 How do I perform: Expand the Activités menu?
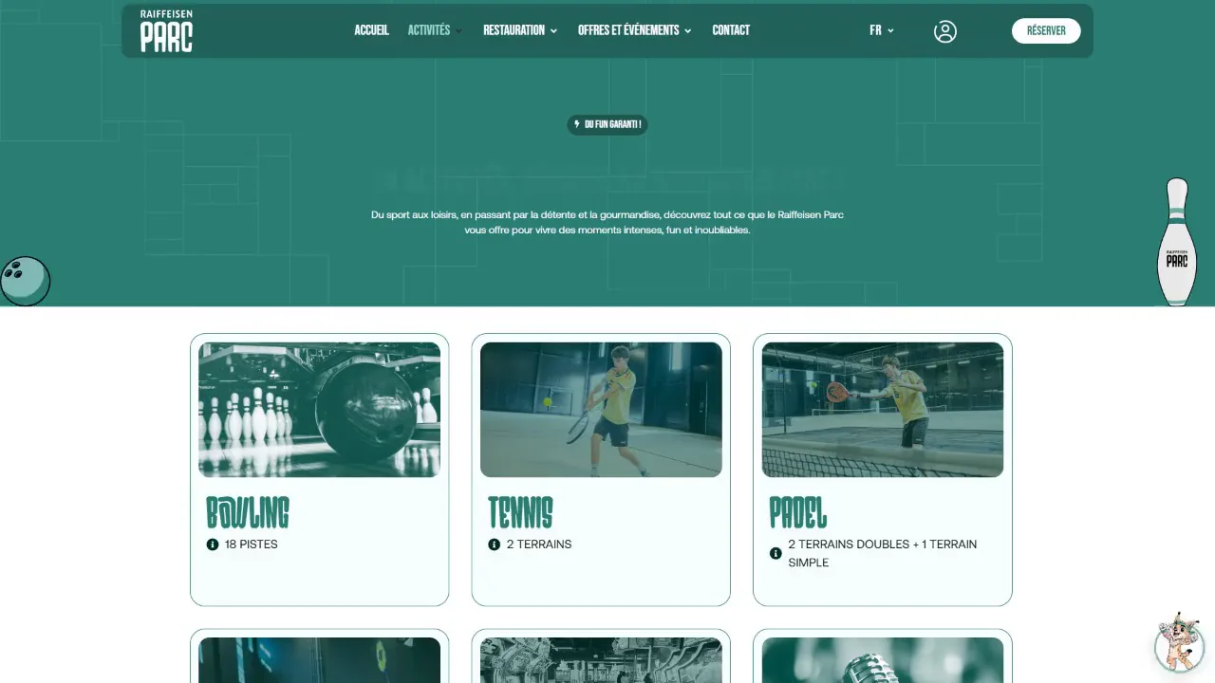point(435,30)
